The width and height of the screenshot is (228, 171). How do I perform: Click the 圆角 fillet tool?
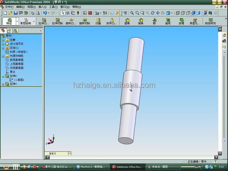point(127,21)
